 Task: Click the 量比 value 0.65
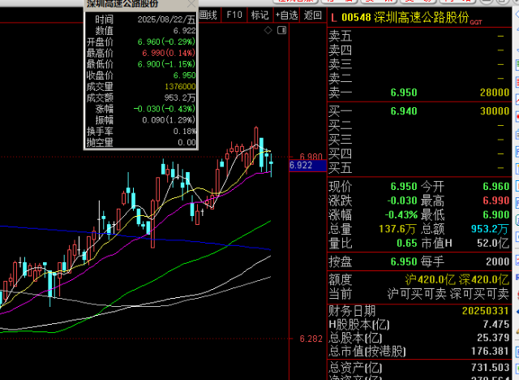(407, 243)
